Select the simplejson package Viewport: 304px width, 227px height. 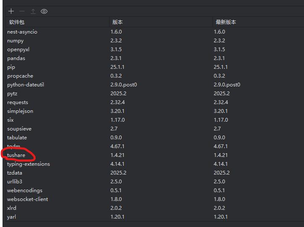(20, 111)
